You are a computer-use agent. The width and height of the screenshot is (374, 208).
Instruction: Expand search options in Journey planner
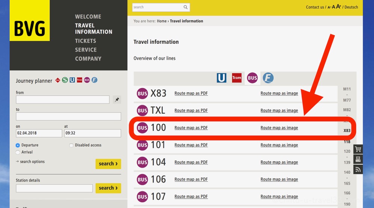32,162
